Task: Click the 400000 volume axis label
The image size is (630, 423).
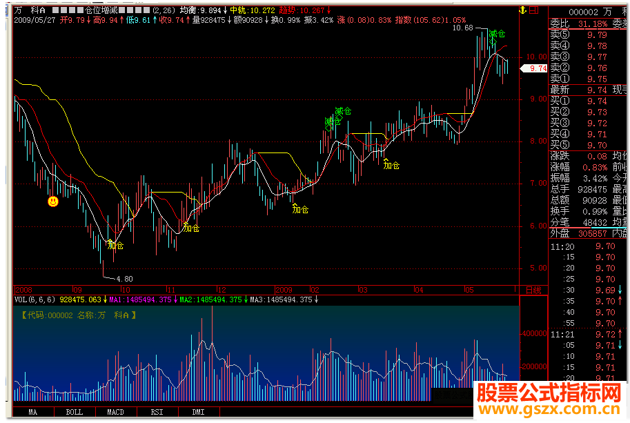Action: 534,333
